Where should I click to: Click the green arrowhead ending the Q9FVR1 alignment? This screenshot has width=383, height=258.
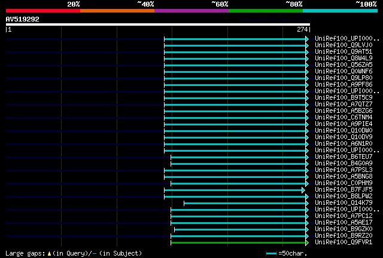point(307,242)
